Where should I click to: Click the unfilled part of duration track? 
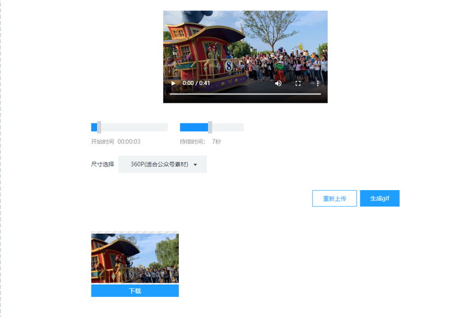point(228,127)
